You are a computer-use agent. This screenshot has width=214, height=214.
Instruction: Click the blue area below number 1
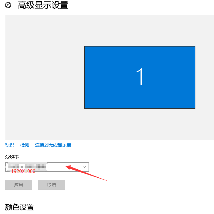(140, 97)
